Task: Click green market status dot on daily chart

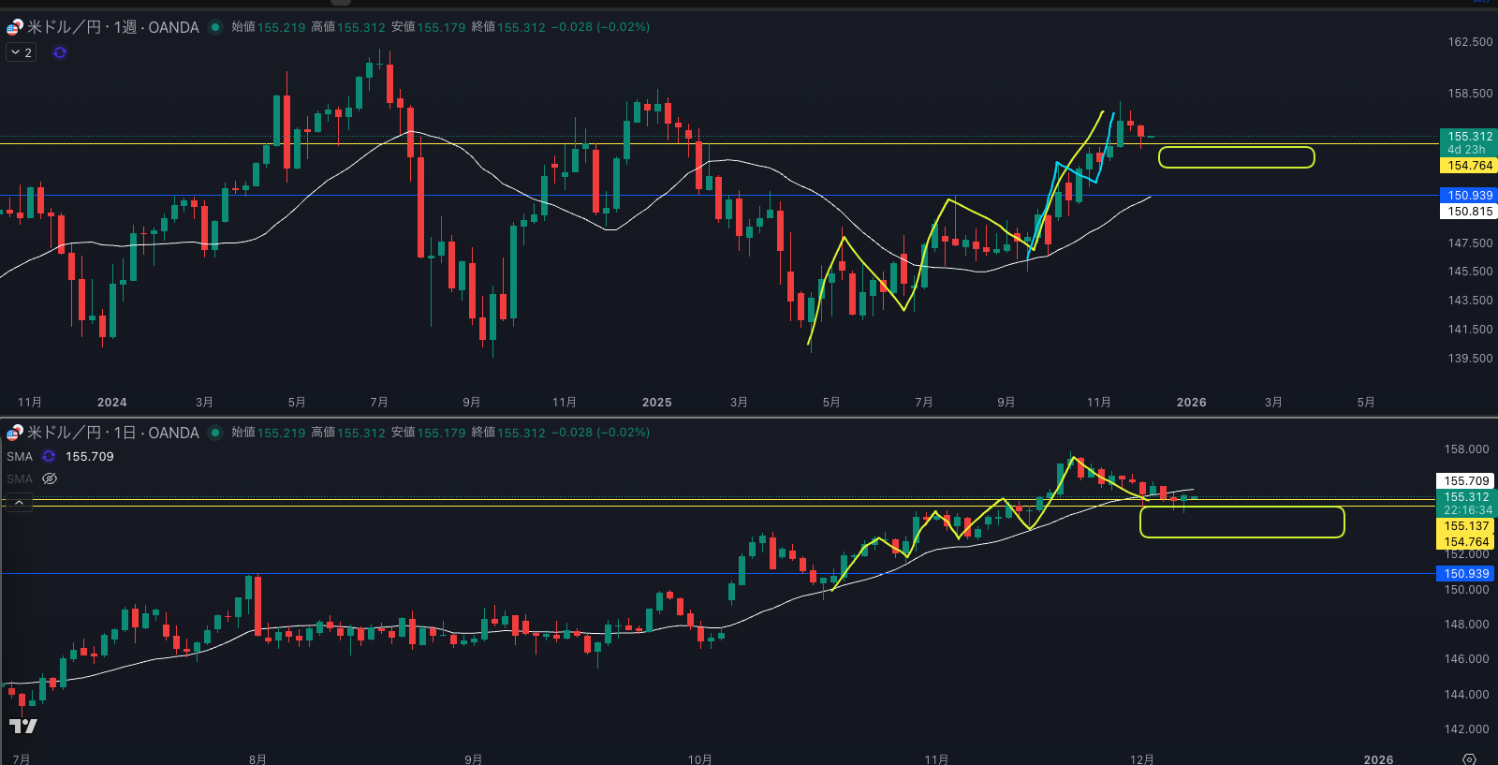Action: click(215, 433)
